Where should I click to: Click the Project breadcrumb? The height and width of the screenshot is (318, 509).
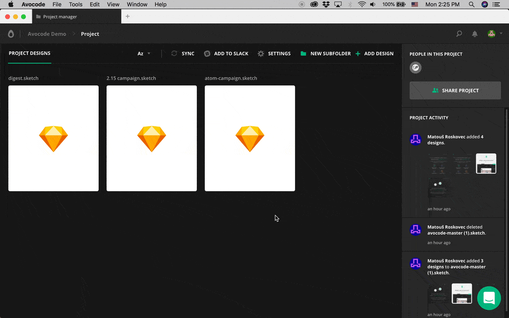click(90, 34)
